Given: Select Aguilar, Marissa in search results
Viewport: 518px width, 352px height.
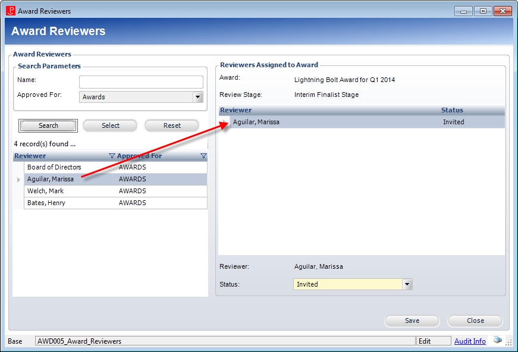Looking at the screenshot, I should click(115, 179).
